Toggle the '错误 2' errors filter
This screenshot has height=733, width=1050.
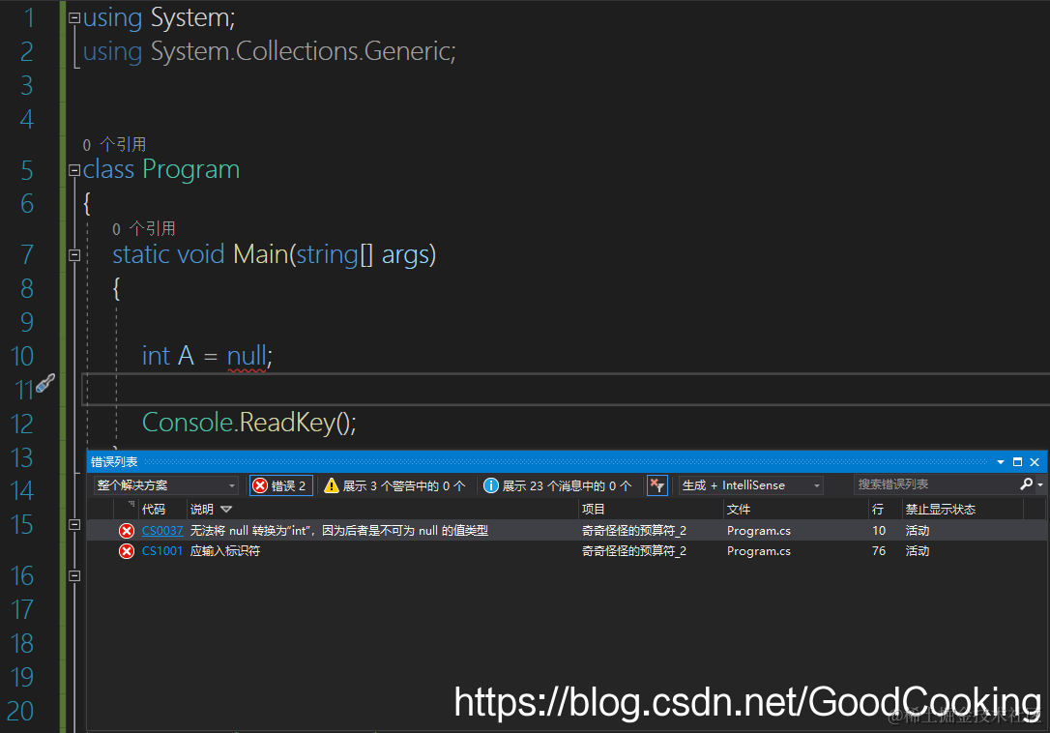(280, 485)
